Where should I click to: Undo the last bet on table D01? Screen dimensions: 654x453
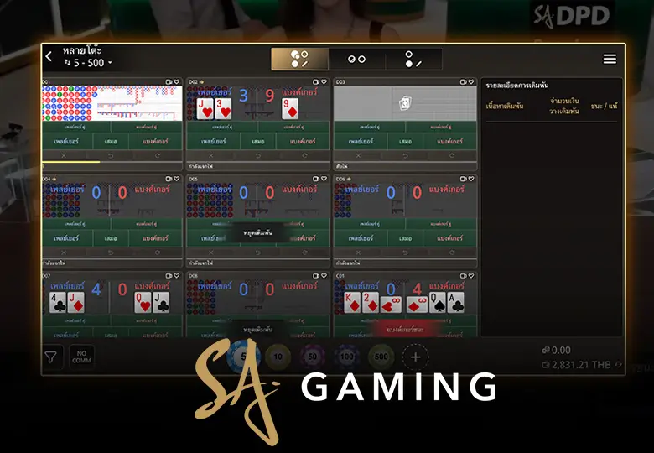click(x=111, y=155)
